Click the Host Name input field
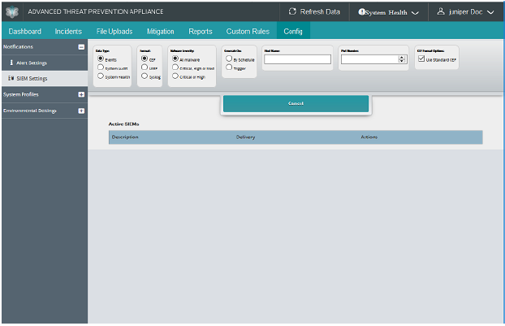Viewport: 505px width, 326px height. pyautogui.click(x=297, y=59)
